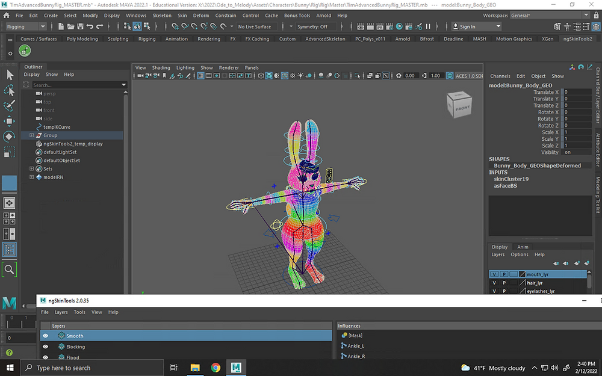This screenshot has width=602, height=376.
Task: Click the Snap to curve magnet icon
Action: 185,26
